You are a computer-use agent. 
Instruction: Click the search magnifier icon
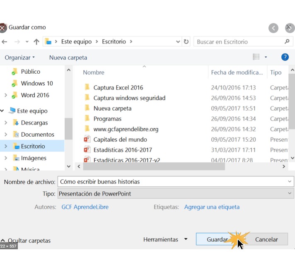tap(287, 42)
